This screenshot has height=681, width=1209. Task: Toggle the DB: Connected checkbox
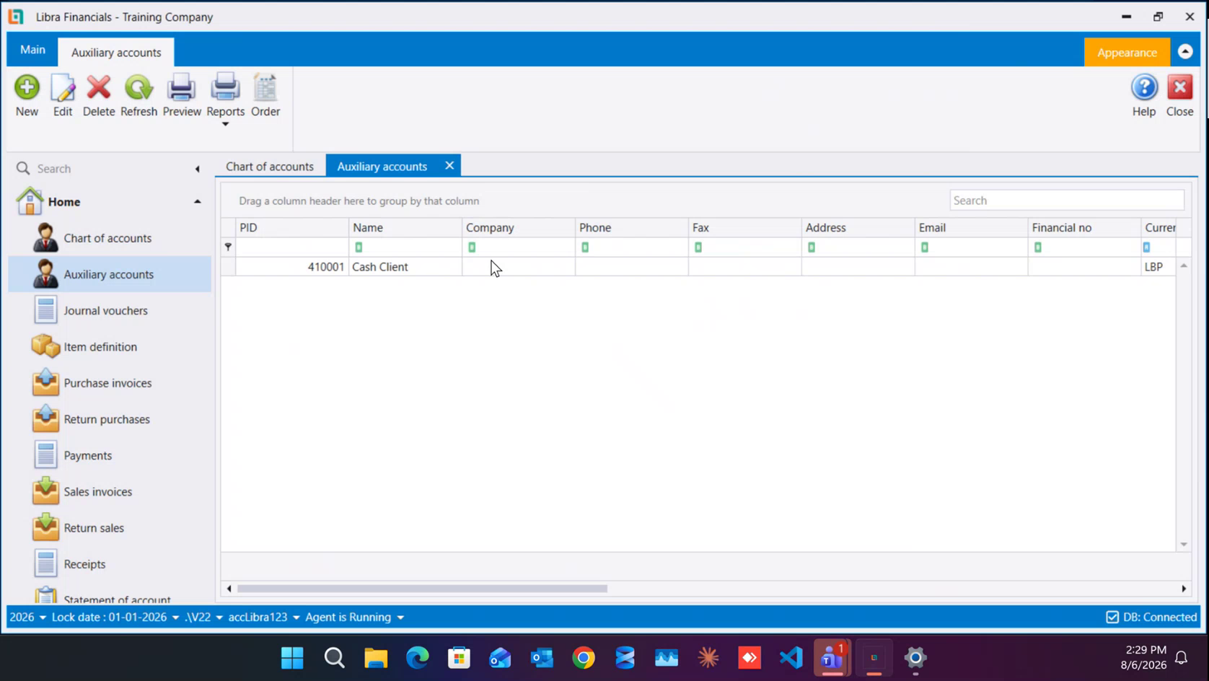(1112, 617)
